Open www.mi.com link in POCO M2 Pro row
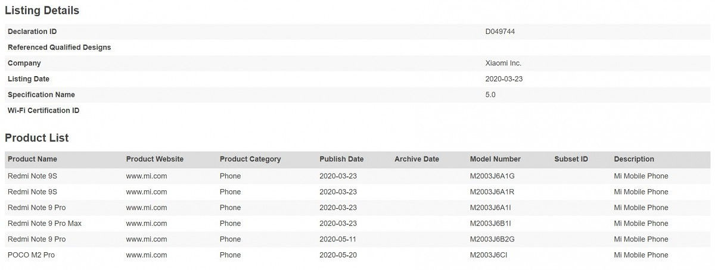 coord(147,255)
